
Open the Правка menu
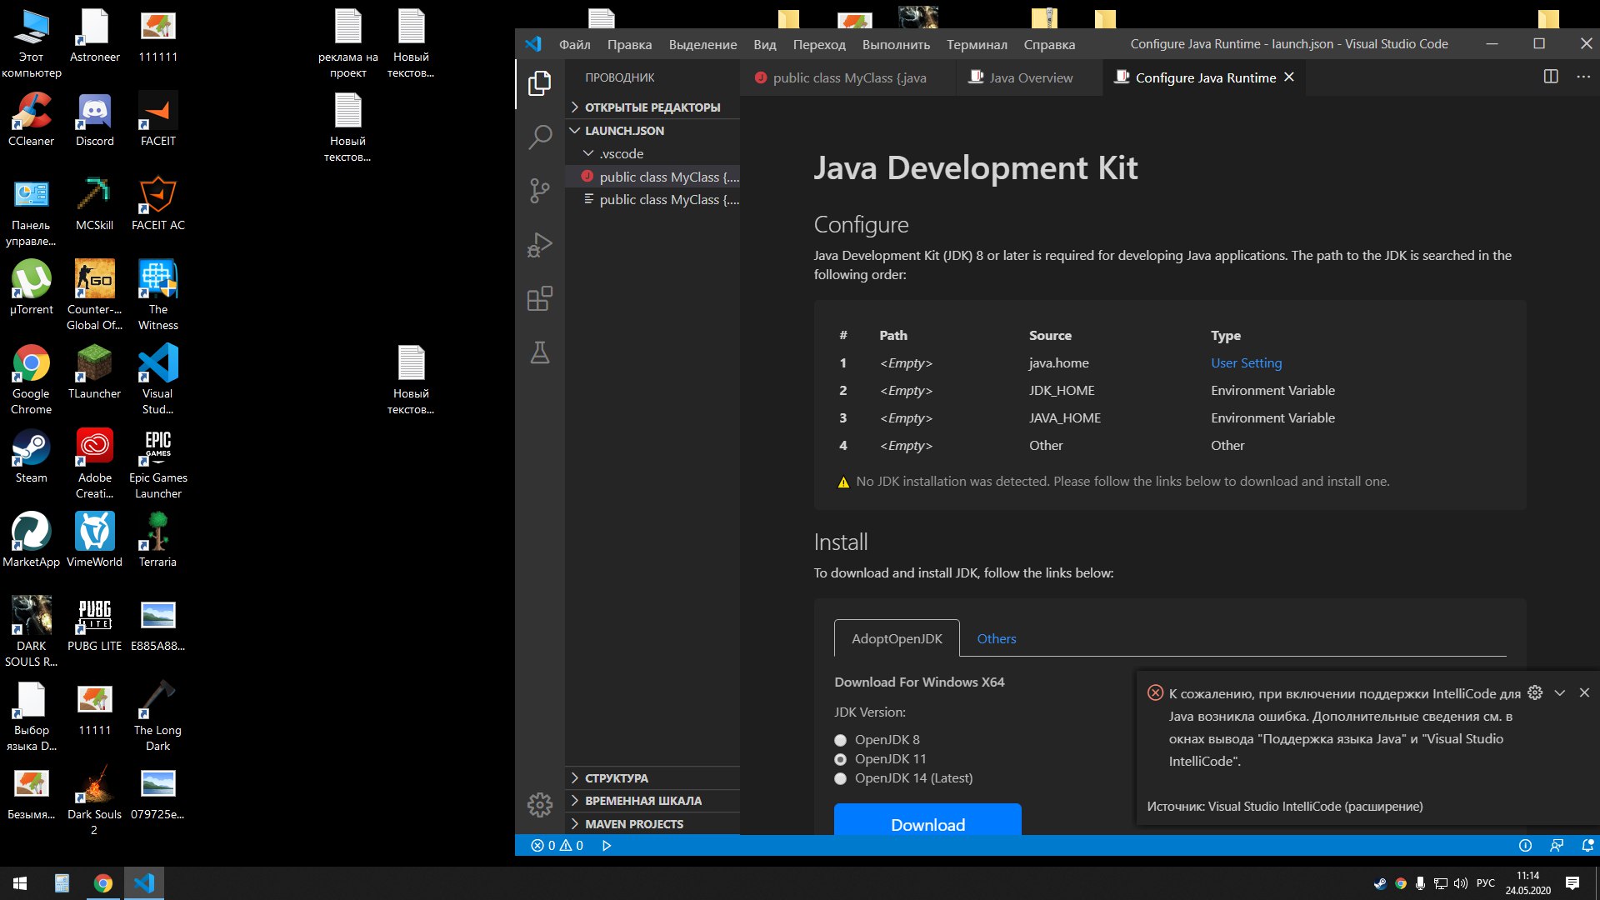tap(629, 44)
